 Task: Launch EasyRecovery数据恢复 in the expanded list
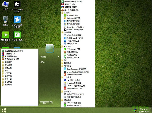75,69
